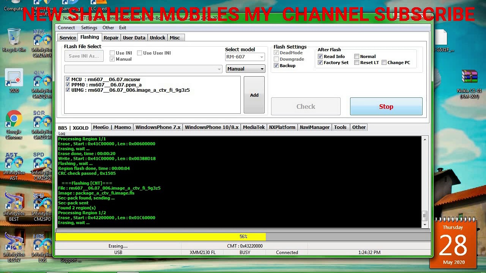
Task: Toggle the UIMG image file checkbox
Action: click(x=68, y=90)
